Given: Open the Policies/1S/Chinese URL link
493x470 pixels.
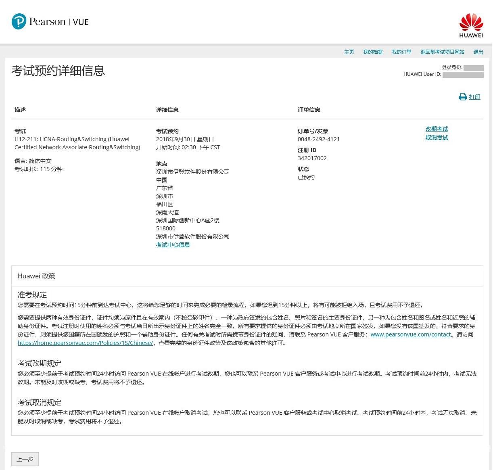Looking at the screenshot, I should coord(85,343).
